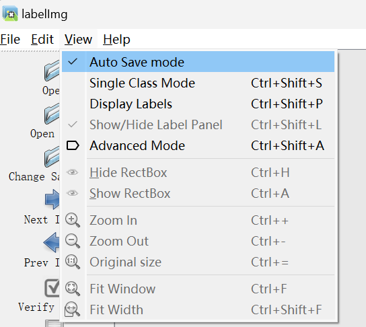This screenshot has height=327, width=366.
Task: Open the Help menu
Action: click(116, 39)
